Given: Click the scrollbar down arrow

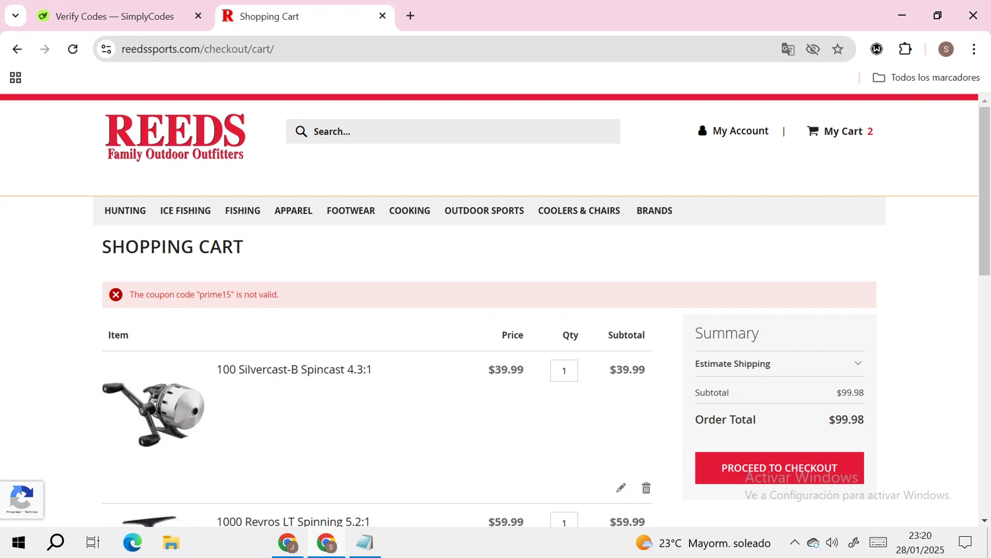Looking at the screenshot, I should (984, 521).
